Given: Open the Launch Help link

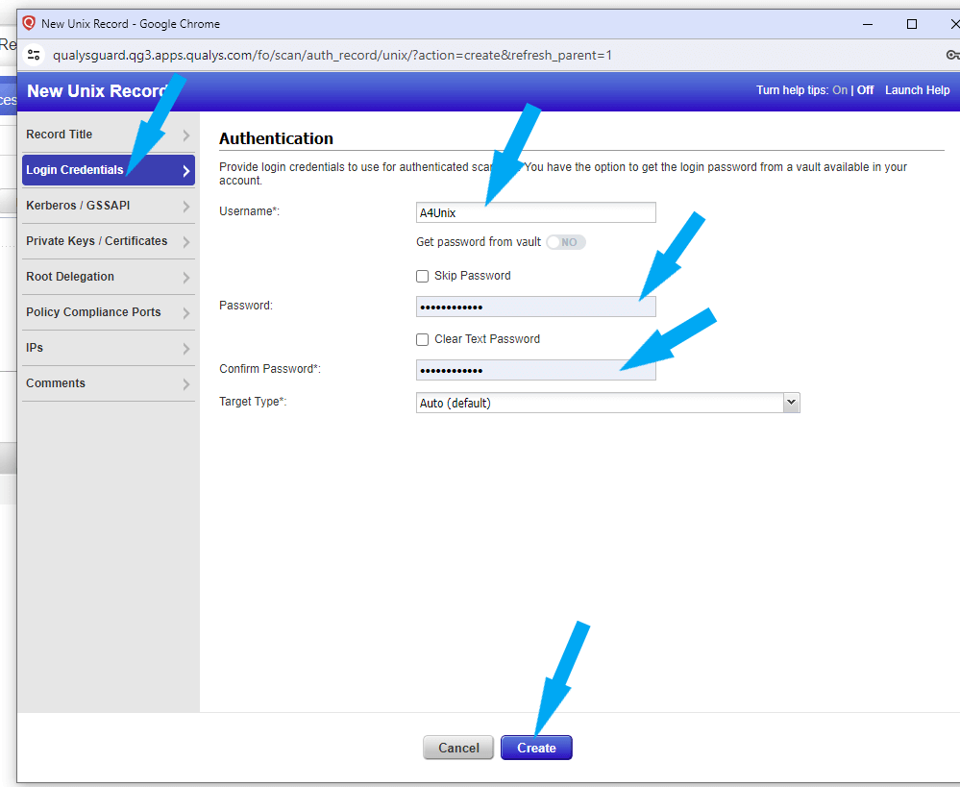Looking at the screenshot, I should tap(917, 90).
